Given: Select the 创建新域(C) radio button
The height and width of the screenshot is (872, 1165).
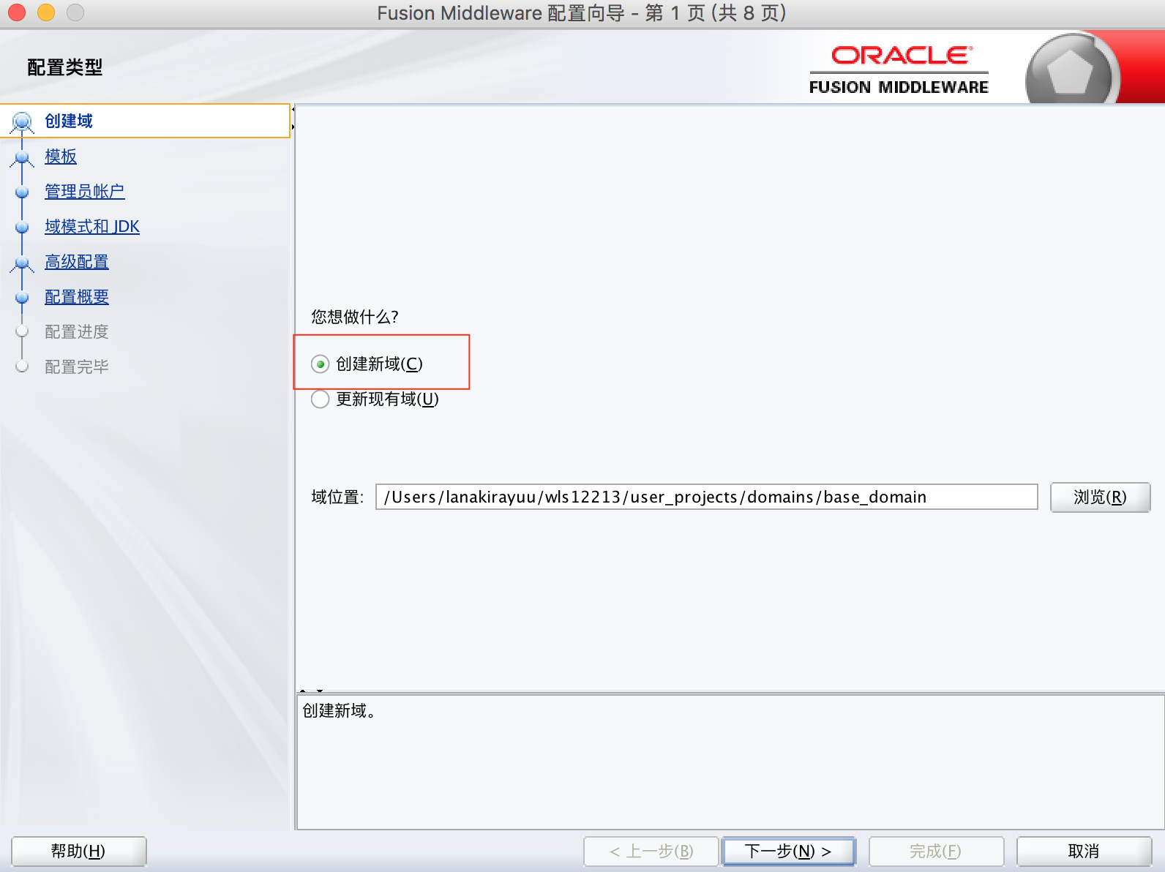Looking at the screenshot, I should pyautogui.click(x=320, y=364).
